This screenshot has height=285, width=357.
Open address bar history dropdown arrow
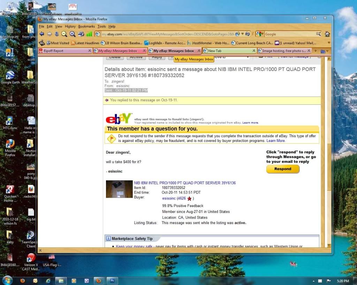click(243, 34)
